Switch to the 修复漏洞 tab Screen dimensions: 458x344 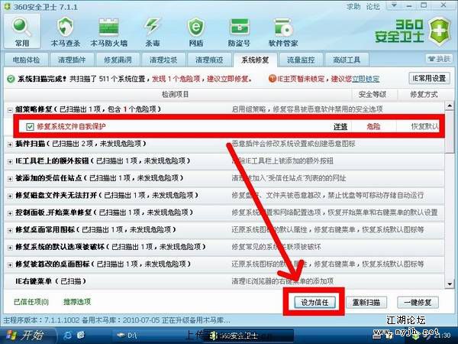click(118, 60)
